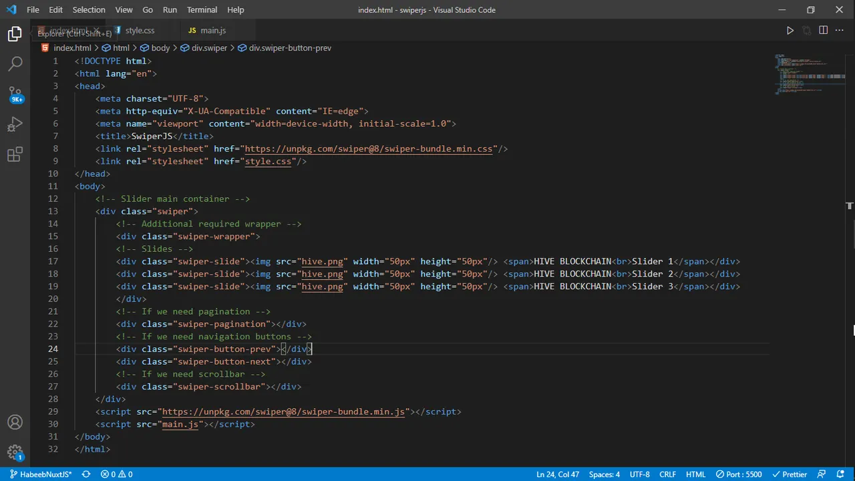Open the Edit menu
This screenshot has height=481, width=855.
(55, 10)
